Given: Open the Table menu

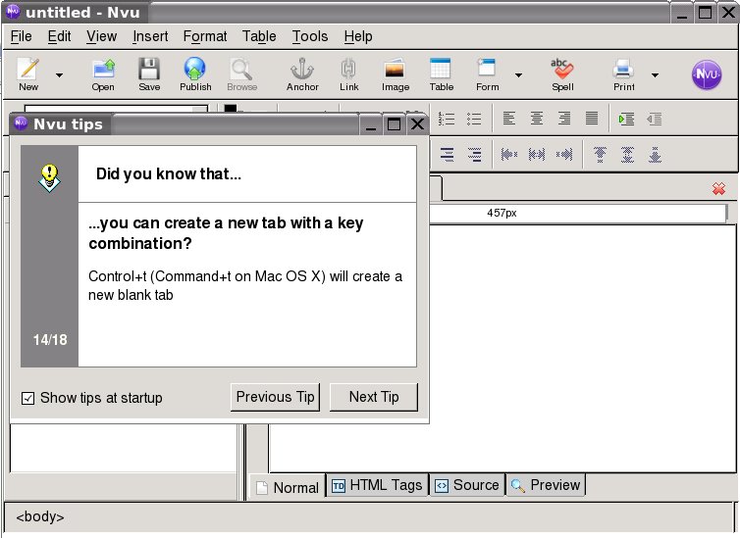Looking at the screenshot, I should 259,36.
